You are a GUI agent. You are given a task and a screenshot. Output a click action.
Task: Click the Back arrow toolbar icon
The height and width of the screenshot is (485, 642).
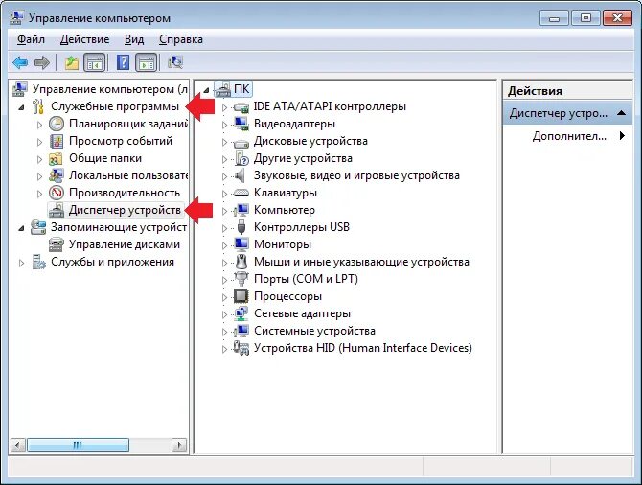pos(20,62)
